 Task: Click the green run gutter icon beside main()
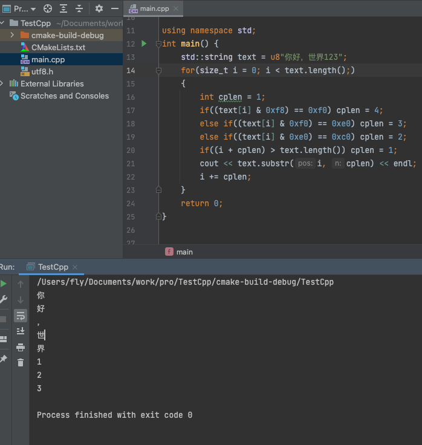144,44
